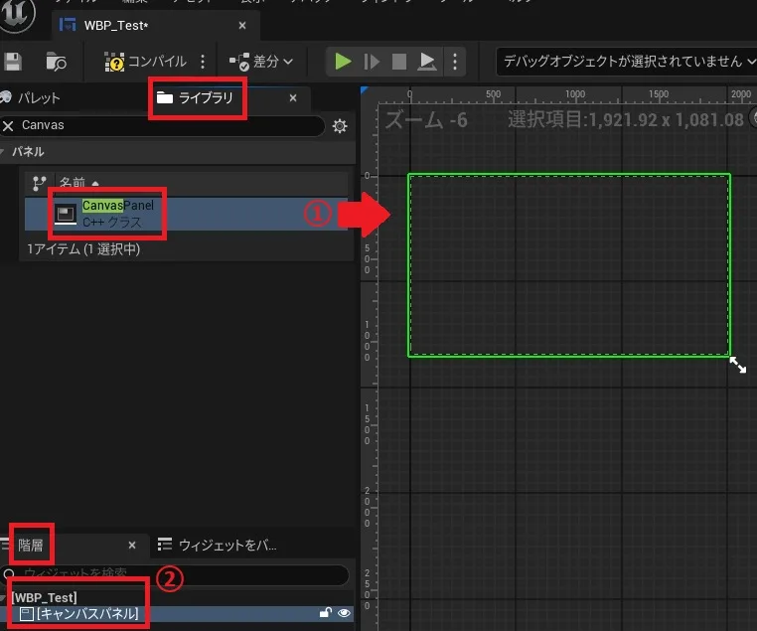Screen dimensions: 757x631
Task: Open compile options three-dot menu
Action: pos(203,62)
